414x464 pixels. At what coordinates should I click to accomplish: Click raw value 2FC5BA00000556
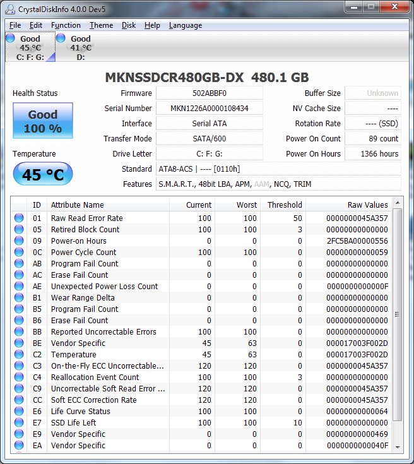[357, 241]
